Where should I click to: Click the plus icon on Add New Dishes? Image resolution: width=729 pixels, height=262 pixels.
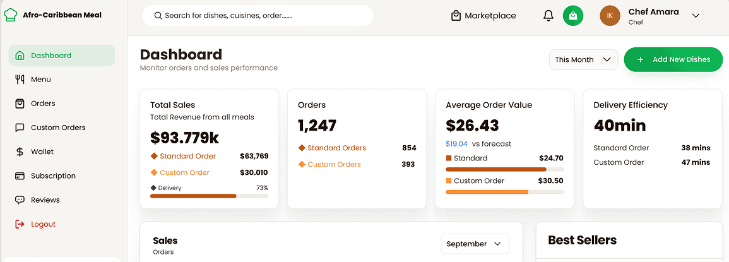[x=640, y=59]
